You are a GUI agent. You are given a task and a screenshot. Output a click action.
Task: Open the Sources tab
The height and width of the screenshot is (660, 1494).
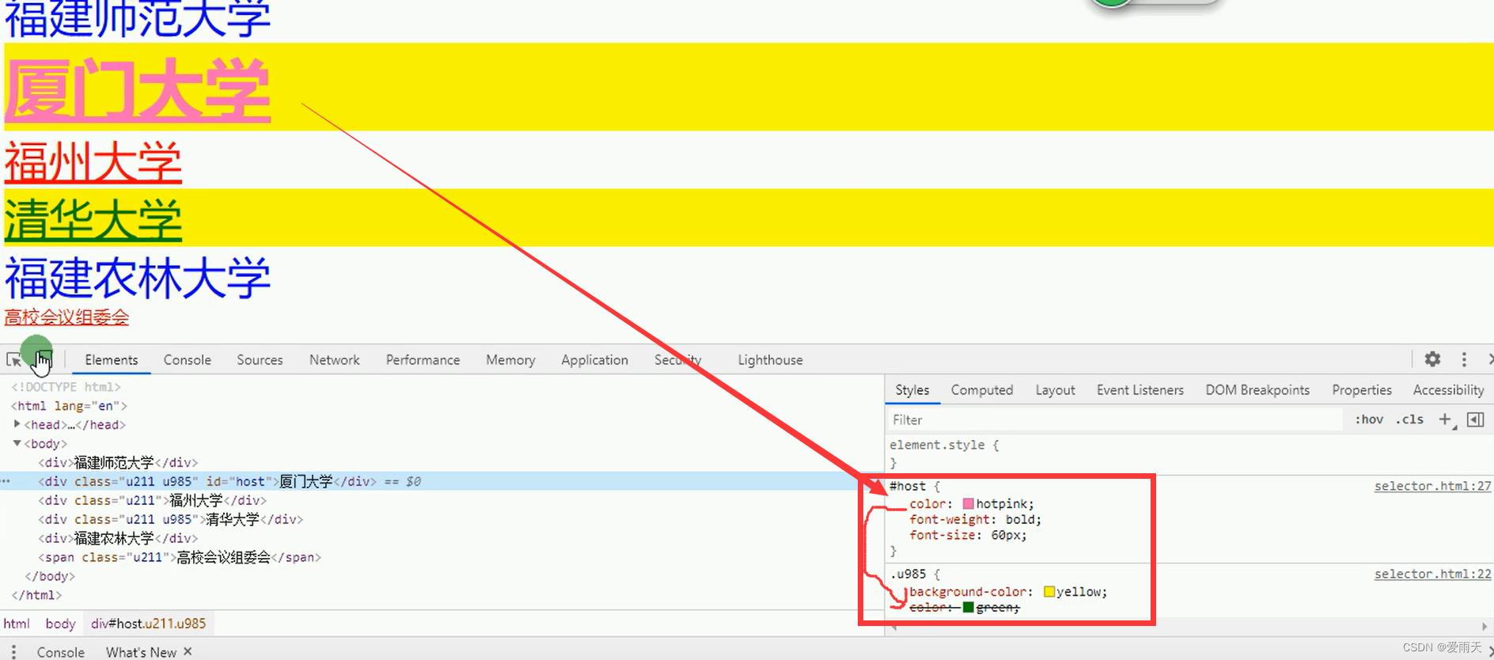[x=260, y=360]
